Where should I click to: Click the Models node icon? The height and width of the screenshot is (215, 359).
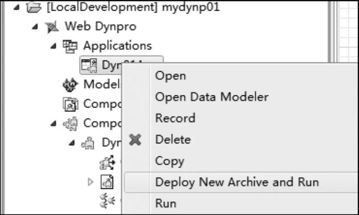click(70, 85)
